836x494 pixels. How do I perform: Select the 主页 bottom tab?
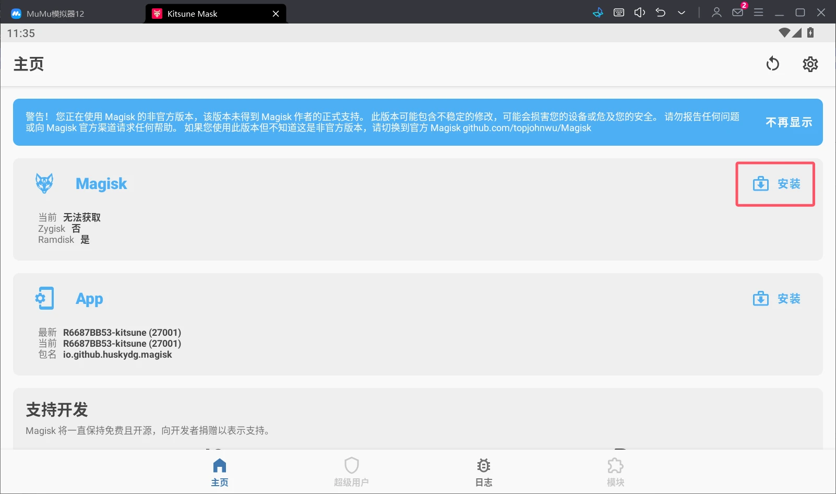(220, 472)
